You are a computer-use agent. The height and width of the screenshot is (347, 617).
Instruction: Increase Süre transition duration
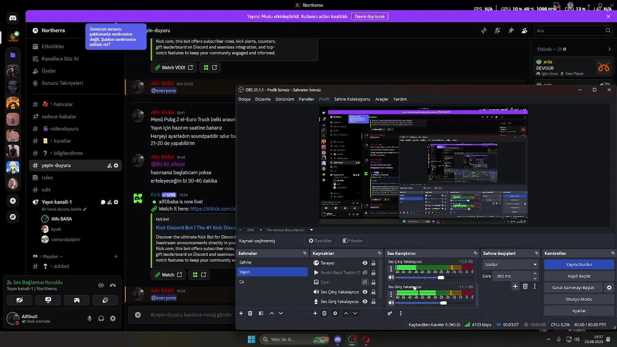(x=535, y=274)
